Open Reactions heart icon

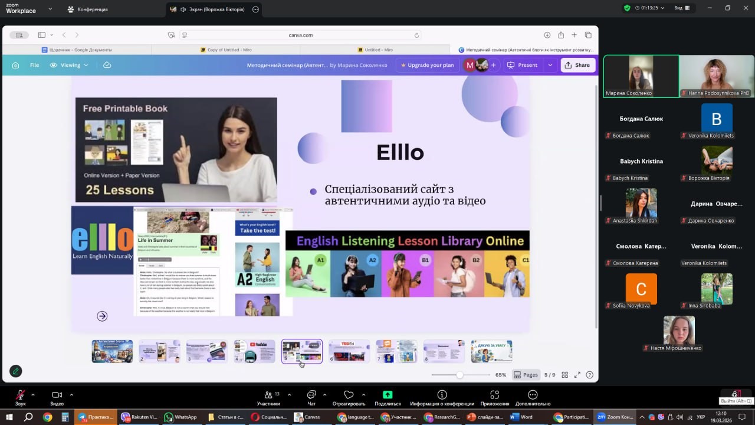(x=349, y=394)
